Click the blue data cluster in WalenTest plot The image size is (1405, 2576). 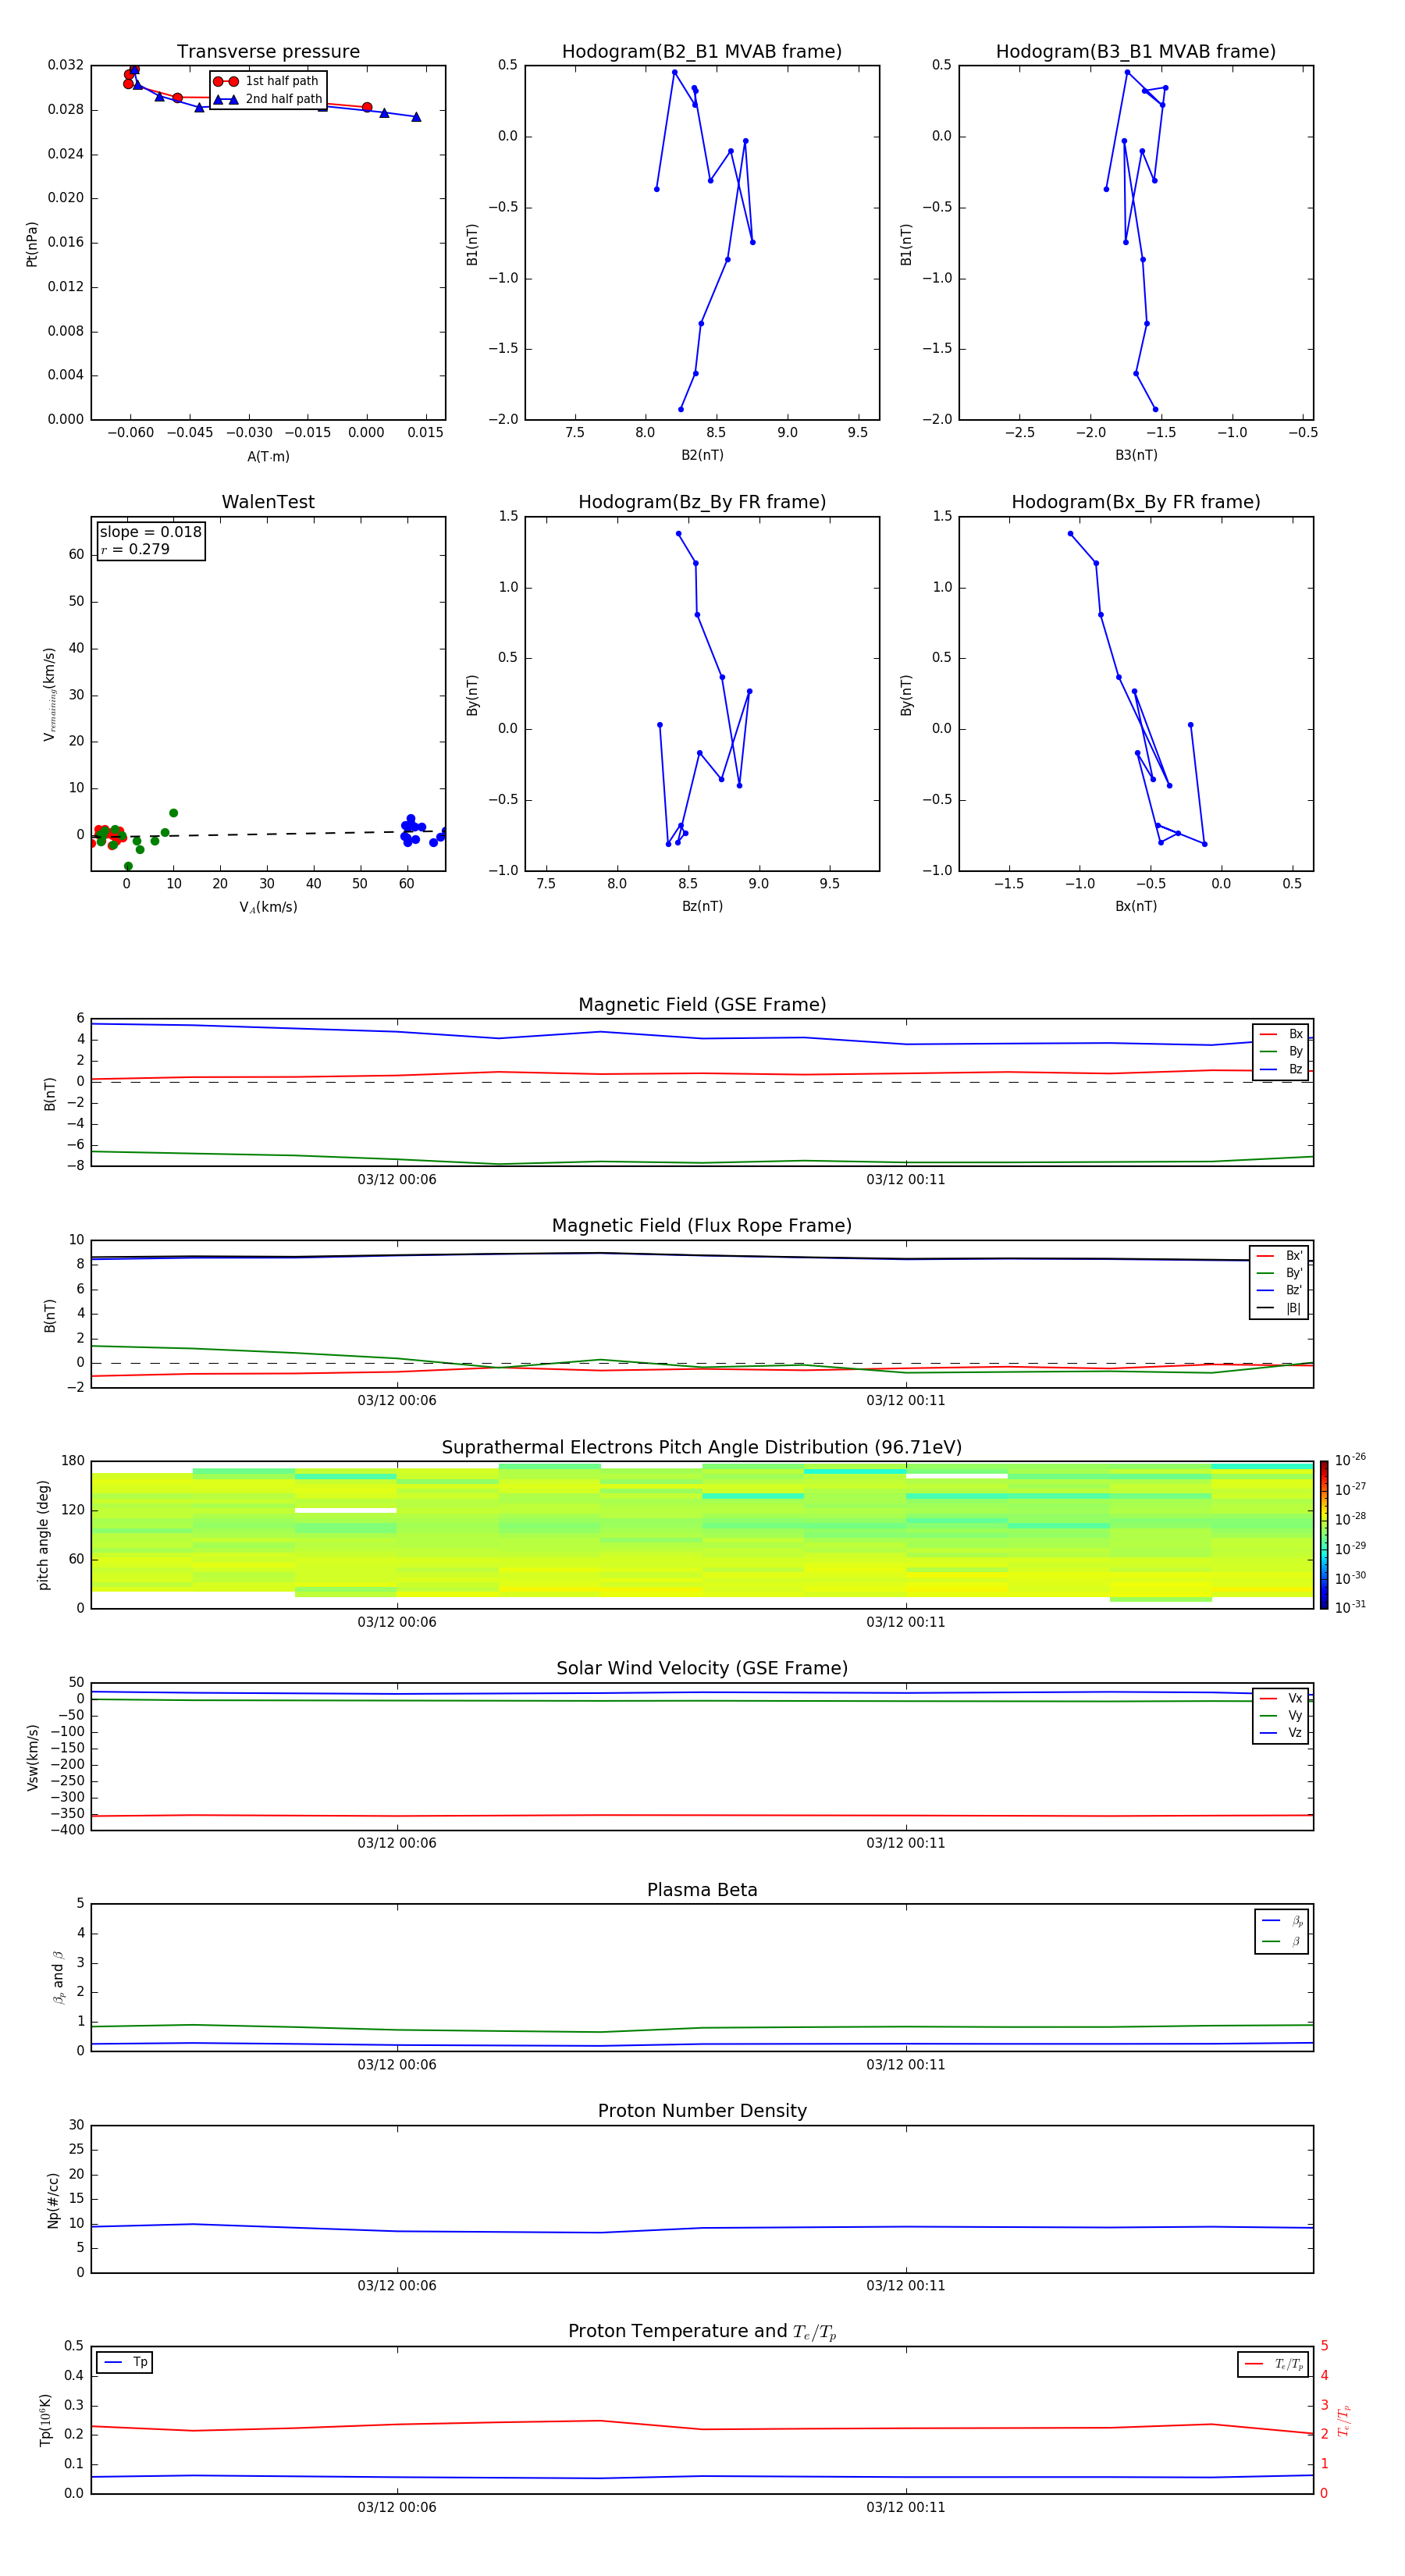tap(411, 829)
